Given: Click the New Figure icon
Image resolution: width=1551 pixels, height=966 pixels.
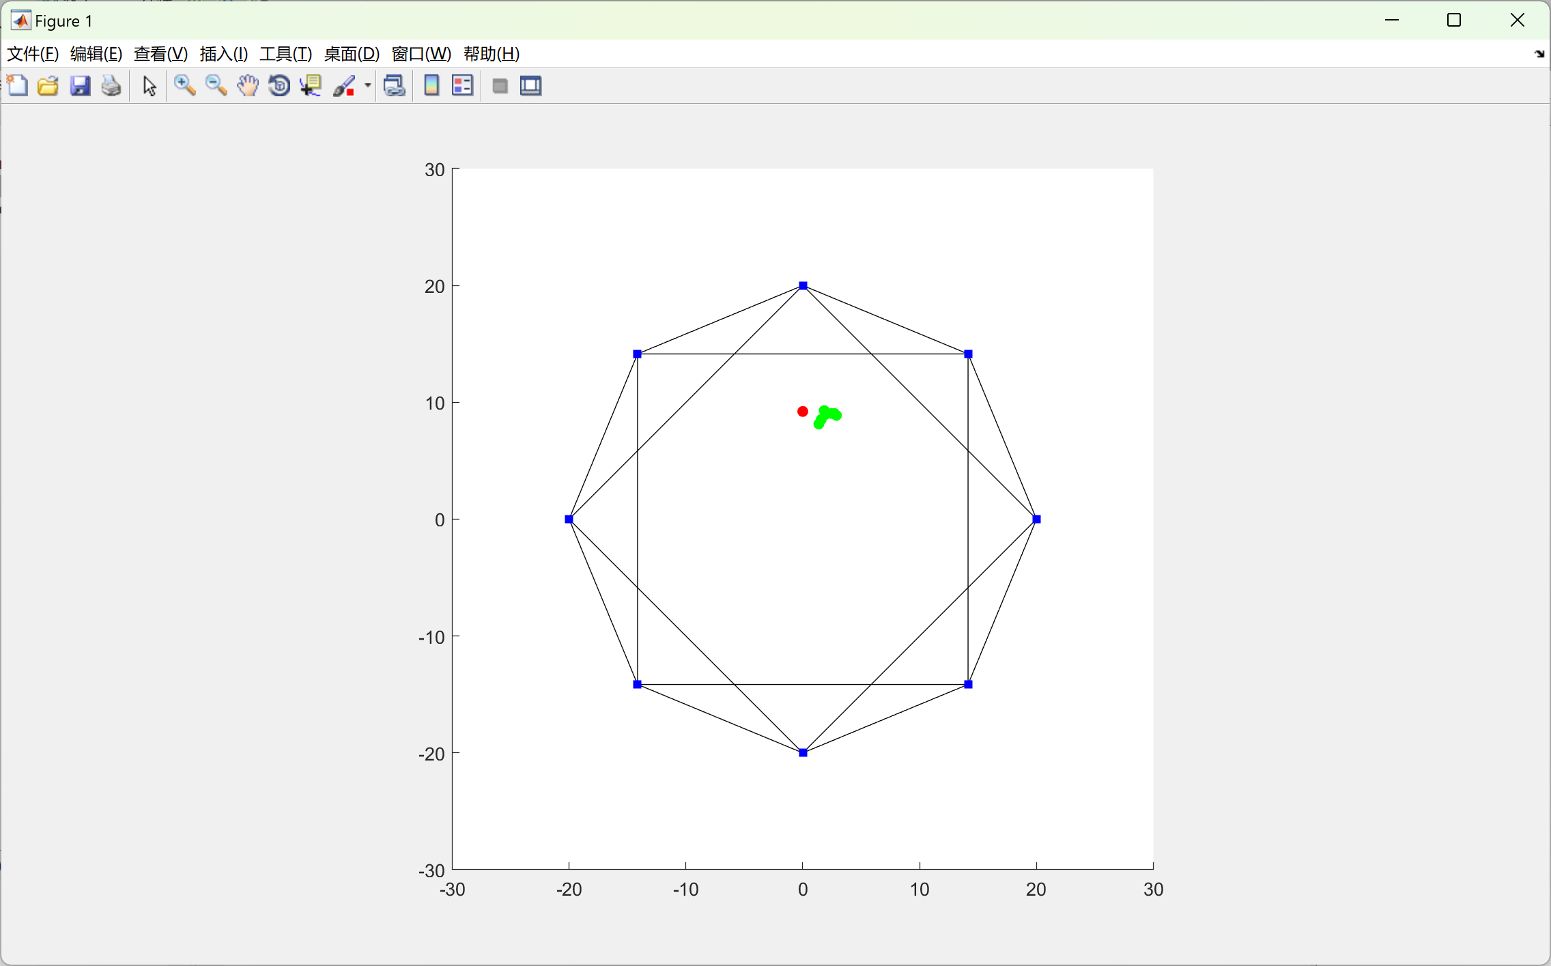Looking at the screenshot, I should tap(17, 86).
